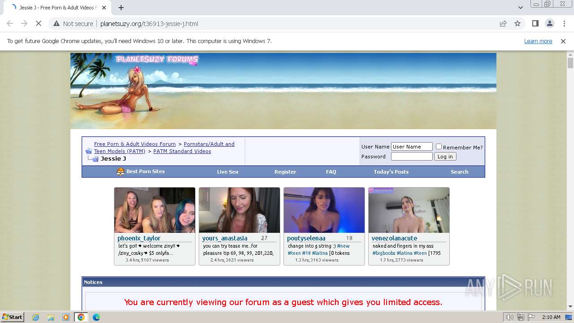Open FAQ menu item

(x=331, y=172)
